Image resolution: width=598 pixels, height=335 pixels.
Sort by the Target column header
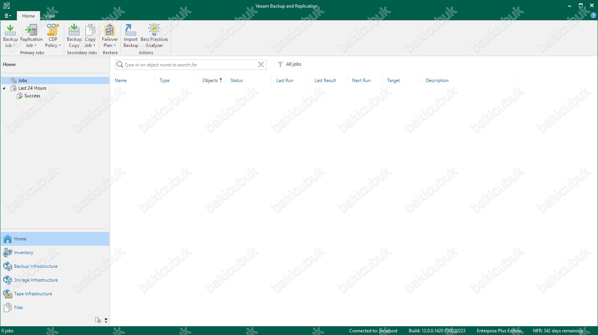click(393, 81)
